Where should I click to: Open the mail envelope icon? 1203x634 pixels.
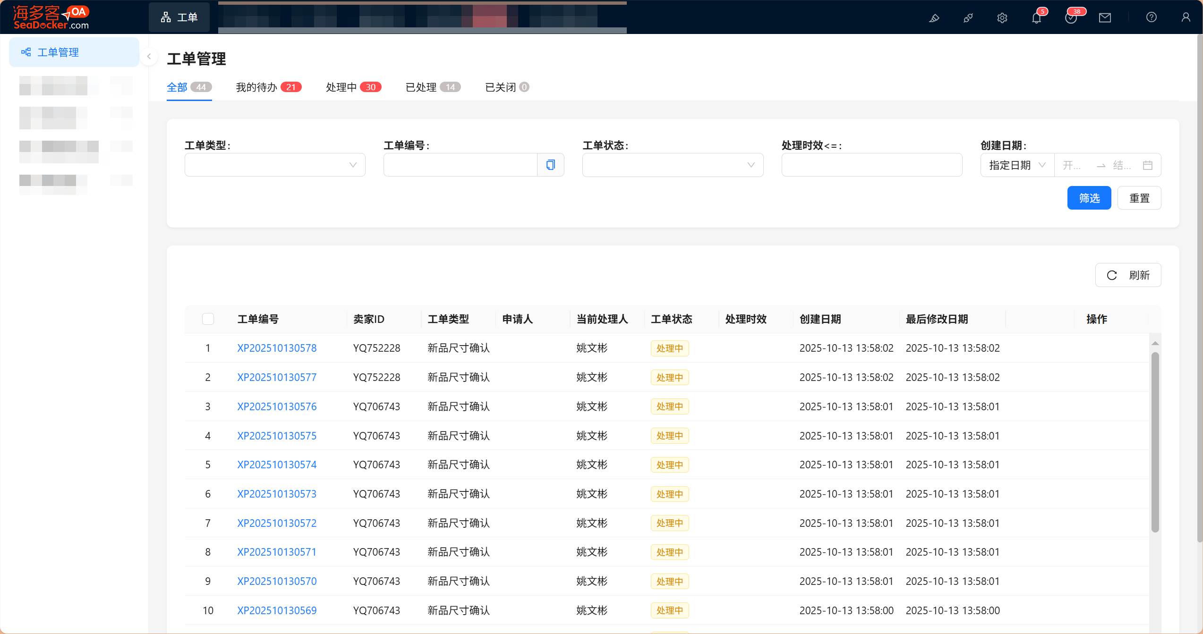point(1105,18)
